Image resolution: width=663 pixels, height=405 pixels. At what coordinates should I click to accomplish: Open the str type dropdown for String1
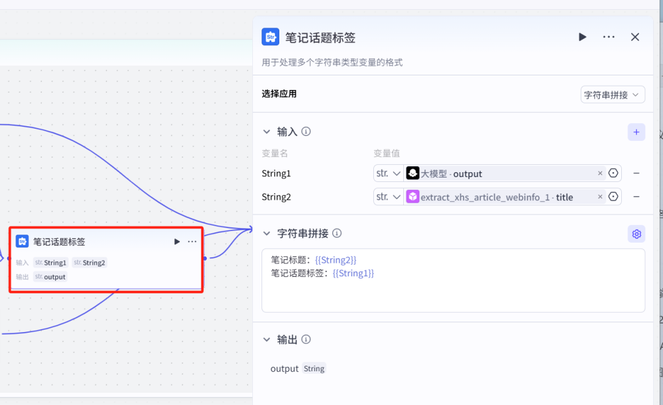pyautogui.click(x=387, y=173)
